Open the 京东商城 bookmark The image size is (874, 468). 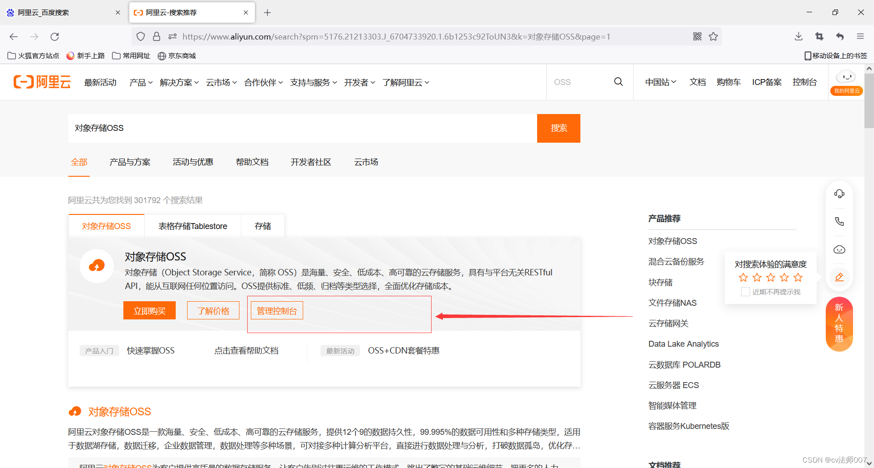pyautogui.click(x=177, y=56)
